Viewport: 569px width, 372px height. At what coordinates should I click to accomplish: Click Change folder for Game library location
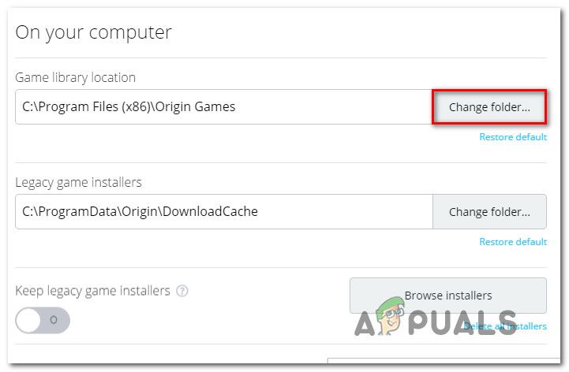[489, 107]
